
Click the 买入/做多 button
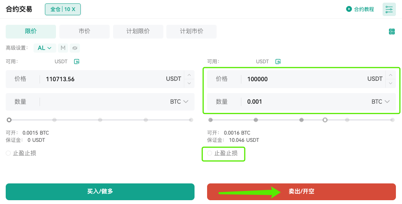100,192
